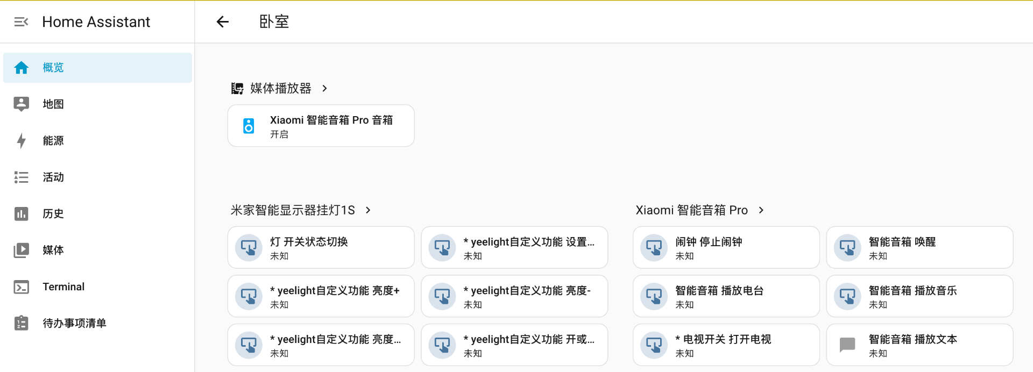Select the 智能音箱 唤醒 label text
The height and width of the screenshot is (372, 1033).
click(902, 242)
